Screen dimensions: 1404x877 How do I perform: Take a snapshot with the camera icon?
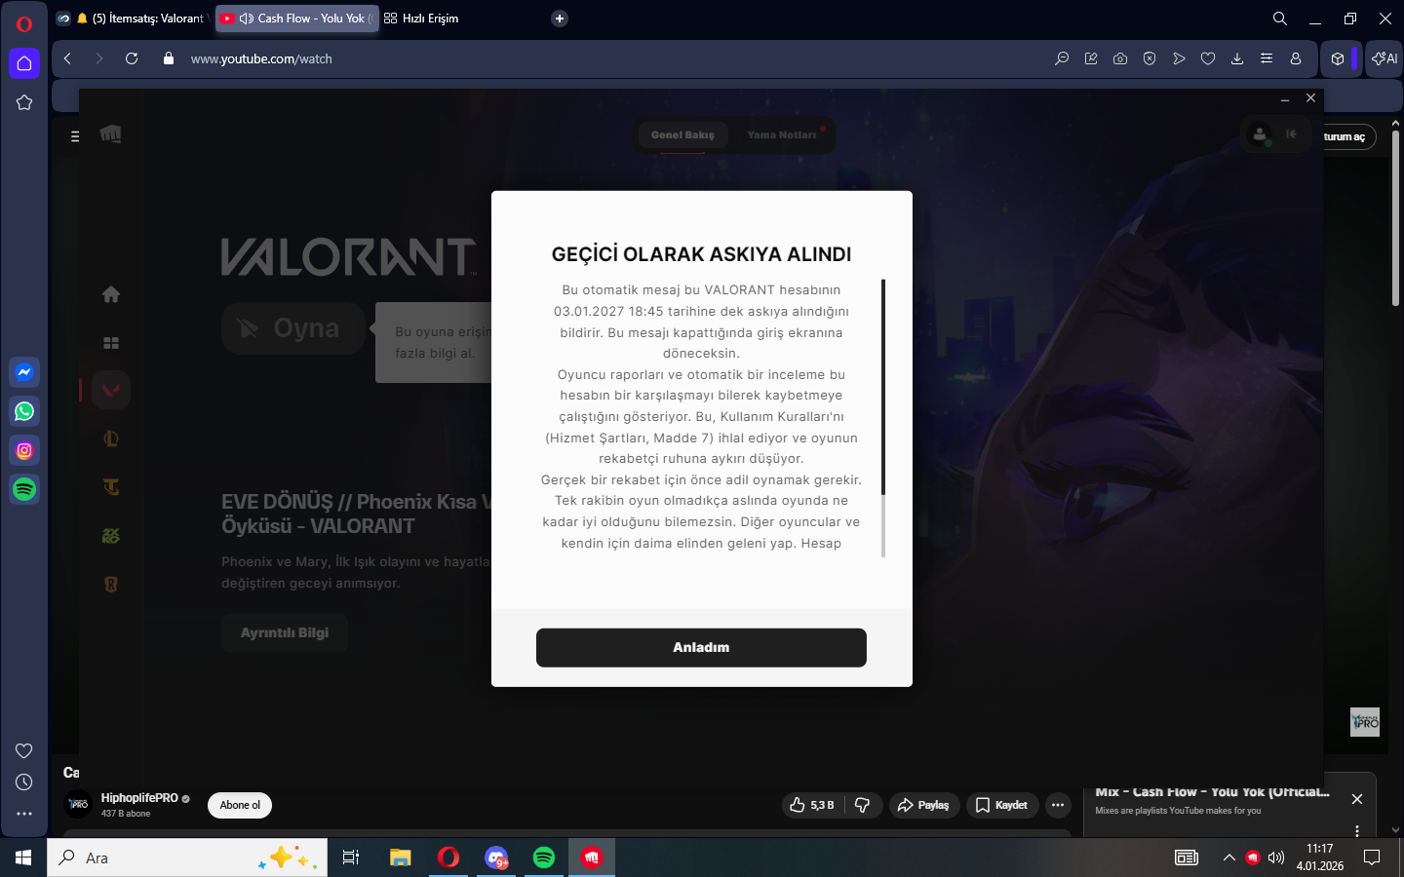click(1120, 58)
